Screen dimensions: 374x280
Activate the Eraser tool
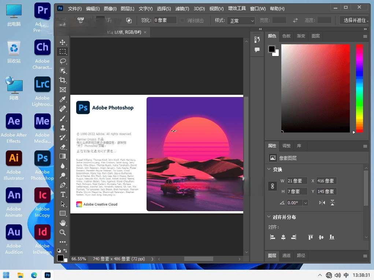pos(63,147)
